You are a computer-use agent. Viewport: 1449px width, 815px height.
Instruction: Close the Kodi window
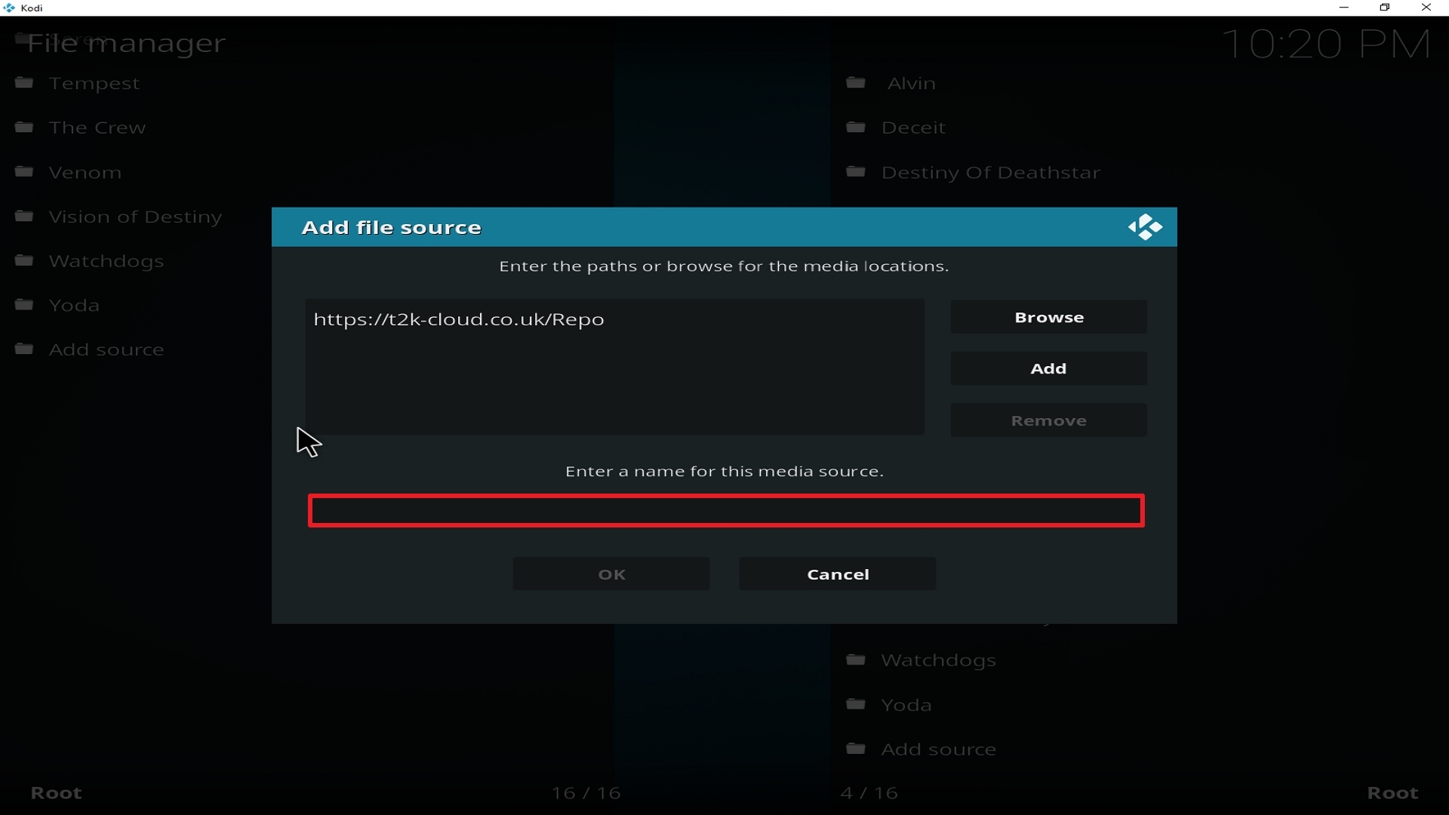coord(1426,8)
